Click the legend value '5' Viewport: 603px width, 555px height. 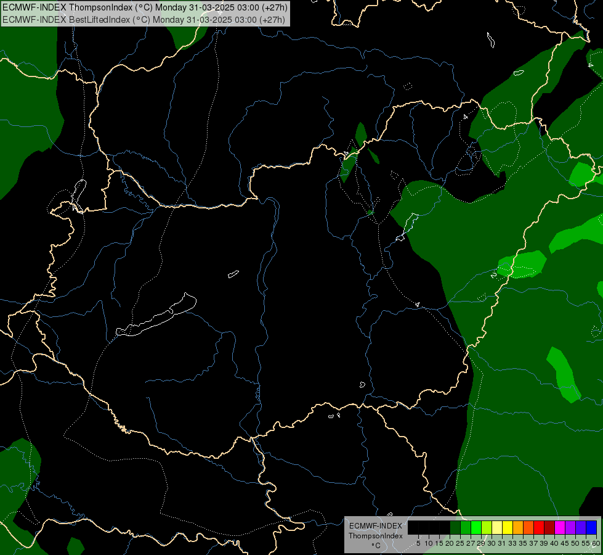coord(418,543)
